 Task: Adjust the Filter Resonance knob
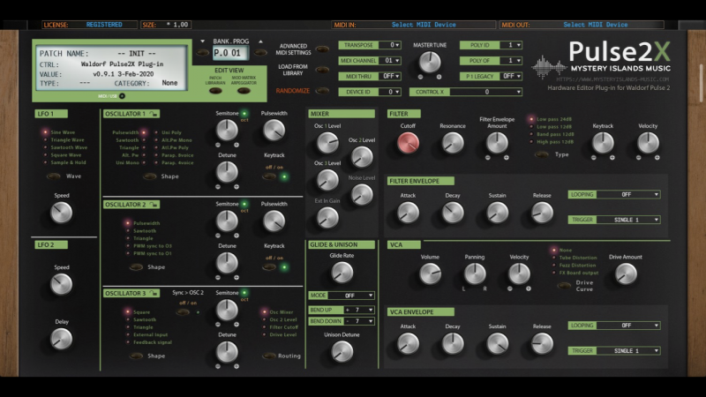(453, 143)
